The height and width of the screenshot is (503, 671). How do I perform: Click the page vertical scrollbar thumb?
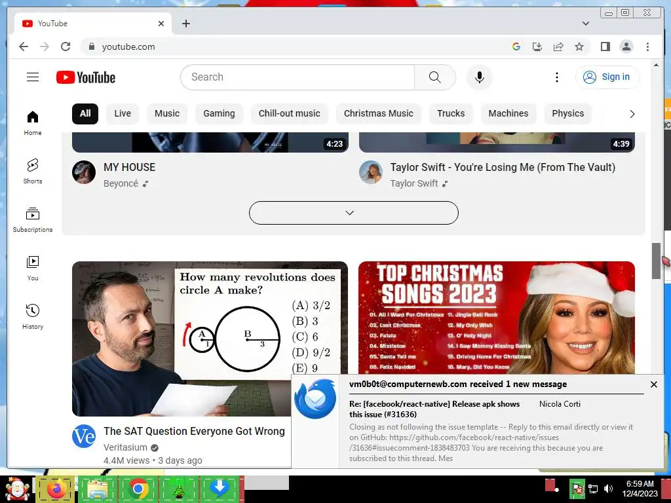click(656, 261)
